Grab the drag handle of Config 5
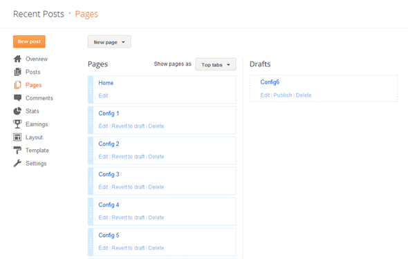This screenshot has height=259, width=408. [x=91, y=242]
